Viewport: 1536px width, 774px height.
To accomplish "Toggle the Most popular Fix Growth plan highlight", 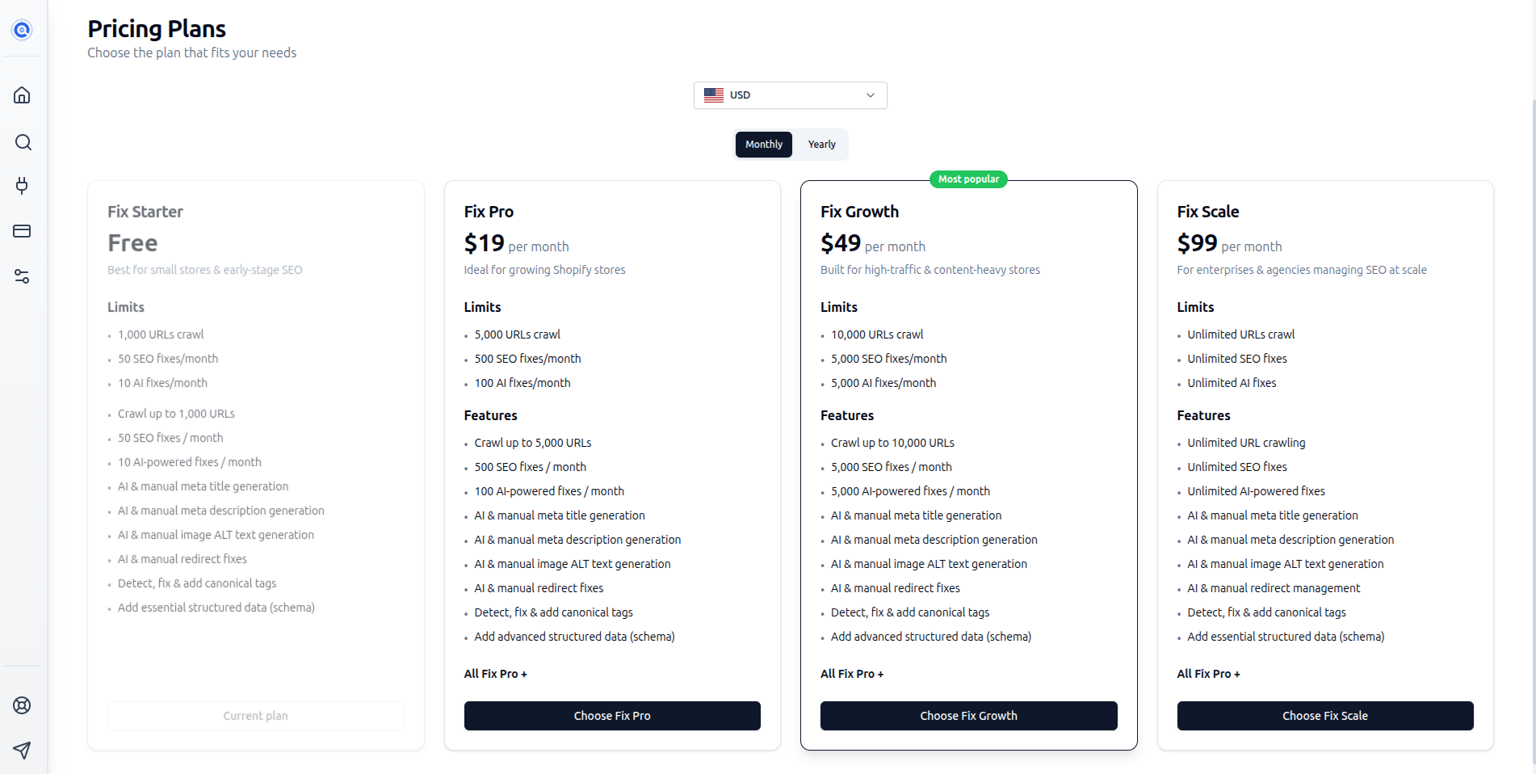I will [x=967, y=179].
